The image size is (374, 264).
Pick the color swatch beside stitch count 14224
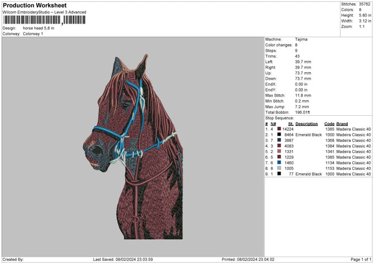279,129
